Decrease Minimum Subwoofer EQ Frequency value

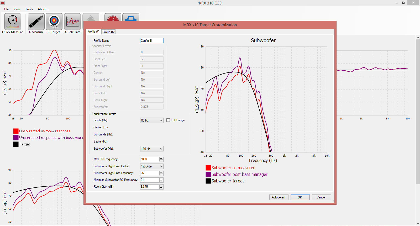click(161, 181)
